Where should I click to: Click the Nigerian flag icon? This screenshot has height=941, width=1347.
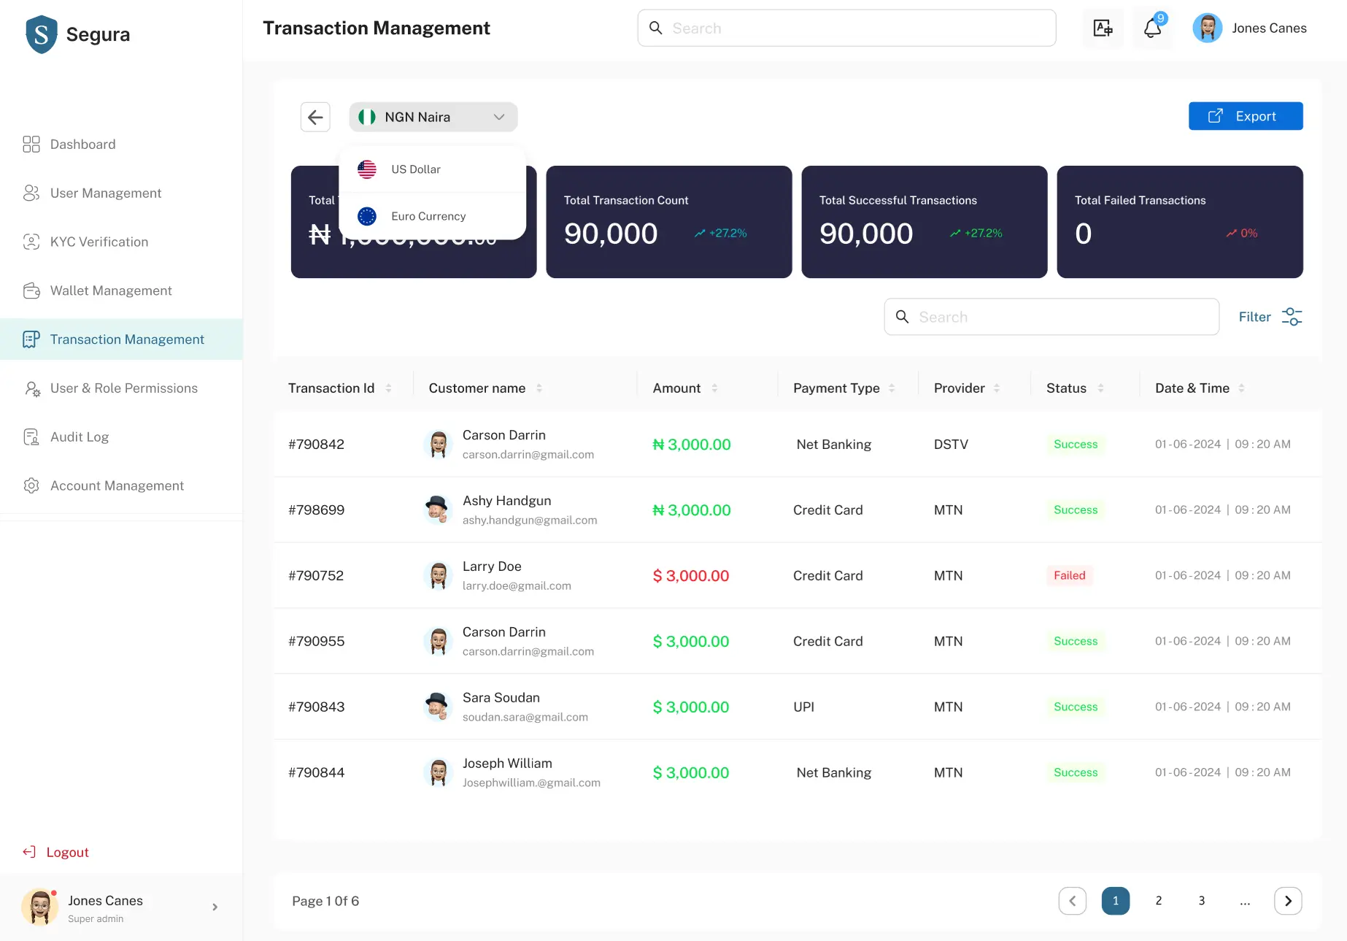tap(367, 117)
